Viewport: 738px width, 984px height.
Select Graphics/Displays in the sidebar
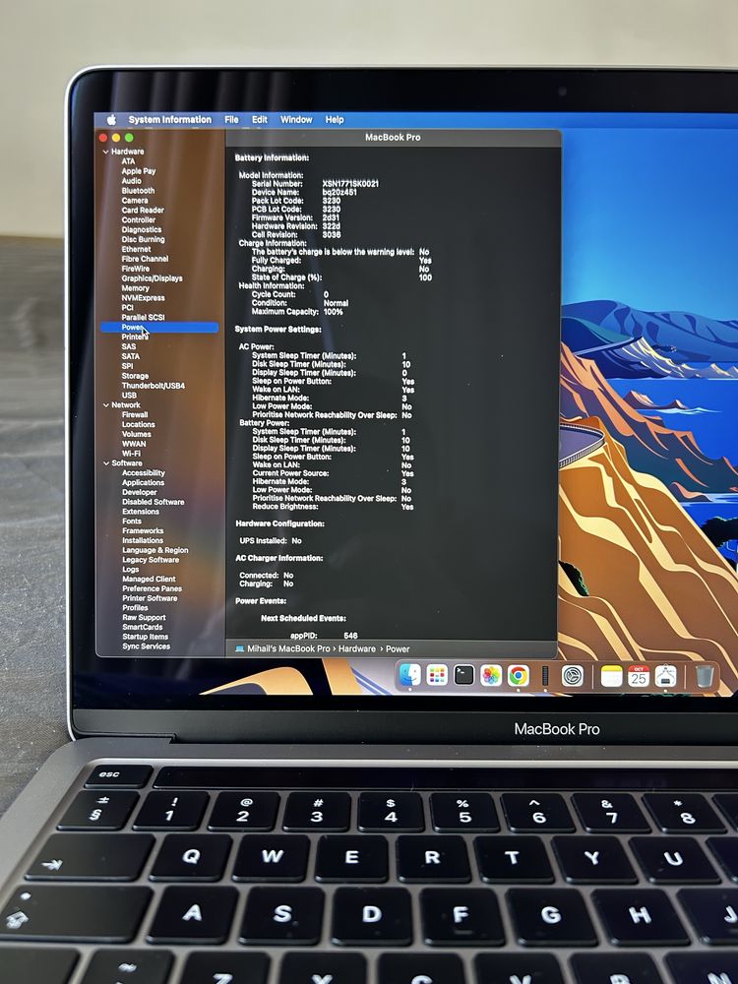(152, 278)
